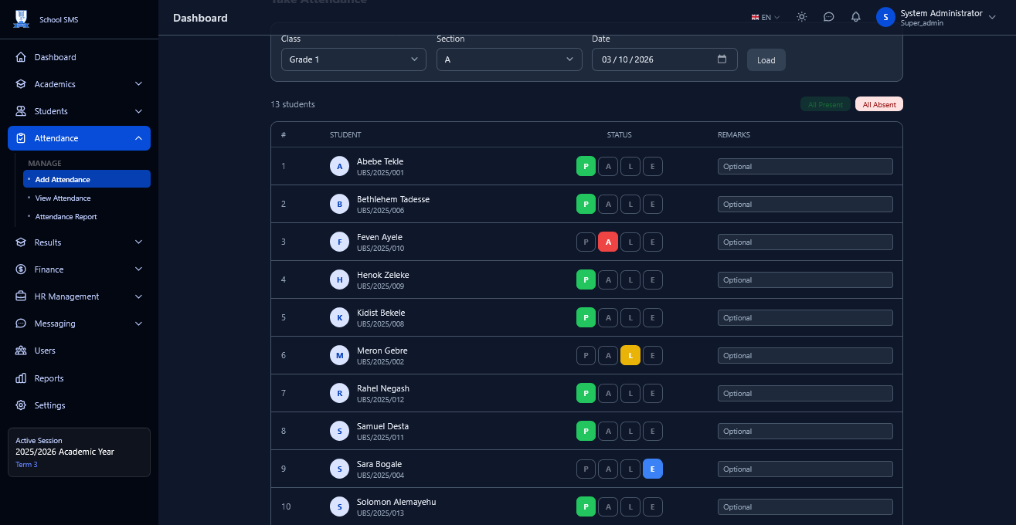This screenshot has height=525, width=1016.
Task: Click remarks field for Sara Bogale
Action: tap(805, 469)
